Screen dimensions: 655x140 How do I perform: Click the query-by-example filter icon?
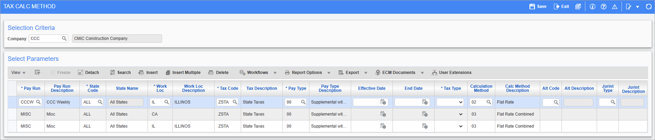click(38, 73)
